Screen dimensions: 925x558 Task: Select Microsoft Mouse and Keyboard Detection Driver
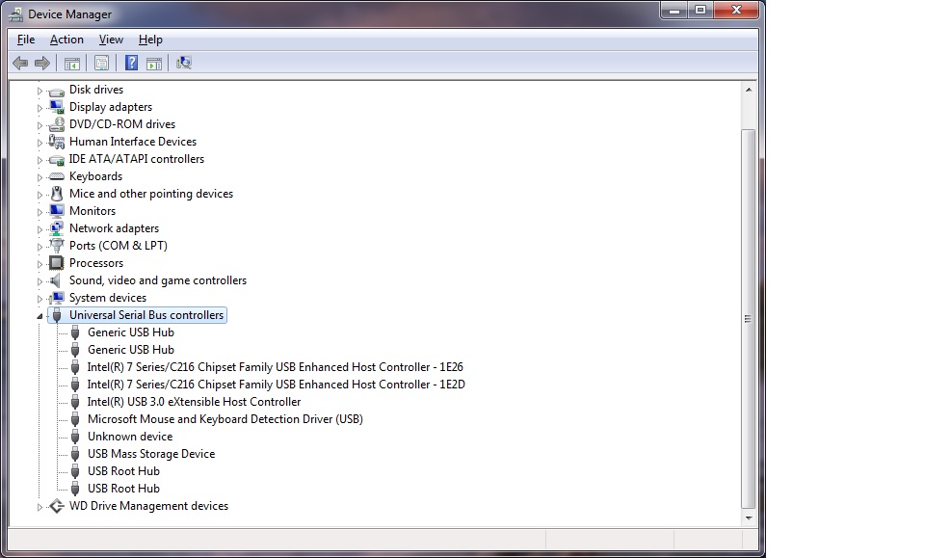(x=225, y=419)
